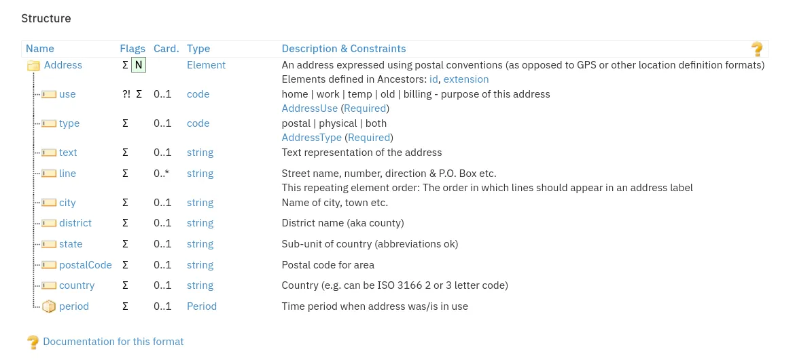Click the help icon in table header
Viewport: 795px width, 362px height.
pyautogui.click(x=757, y=49)
